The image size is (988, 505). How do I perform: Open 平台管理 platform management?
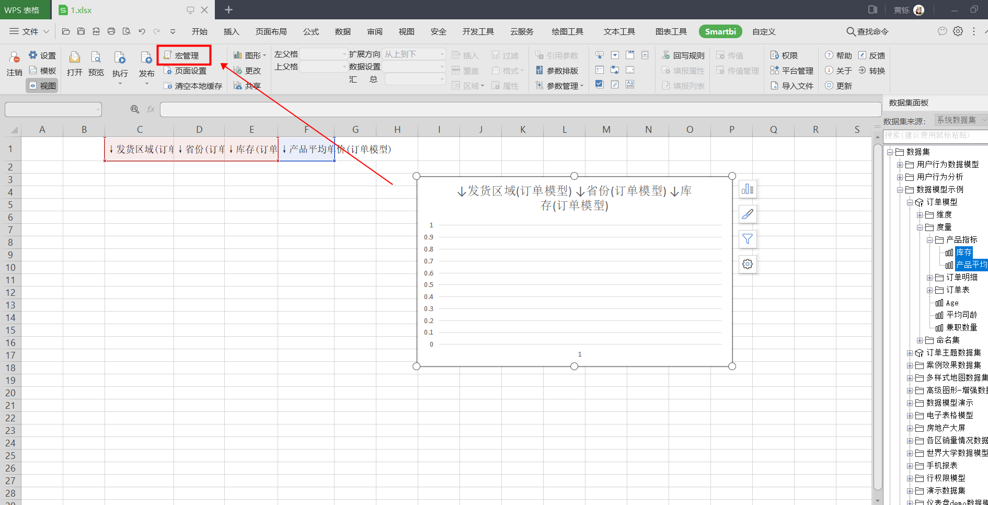pyautogui.click(x=792, y=71)
